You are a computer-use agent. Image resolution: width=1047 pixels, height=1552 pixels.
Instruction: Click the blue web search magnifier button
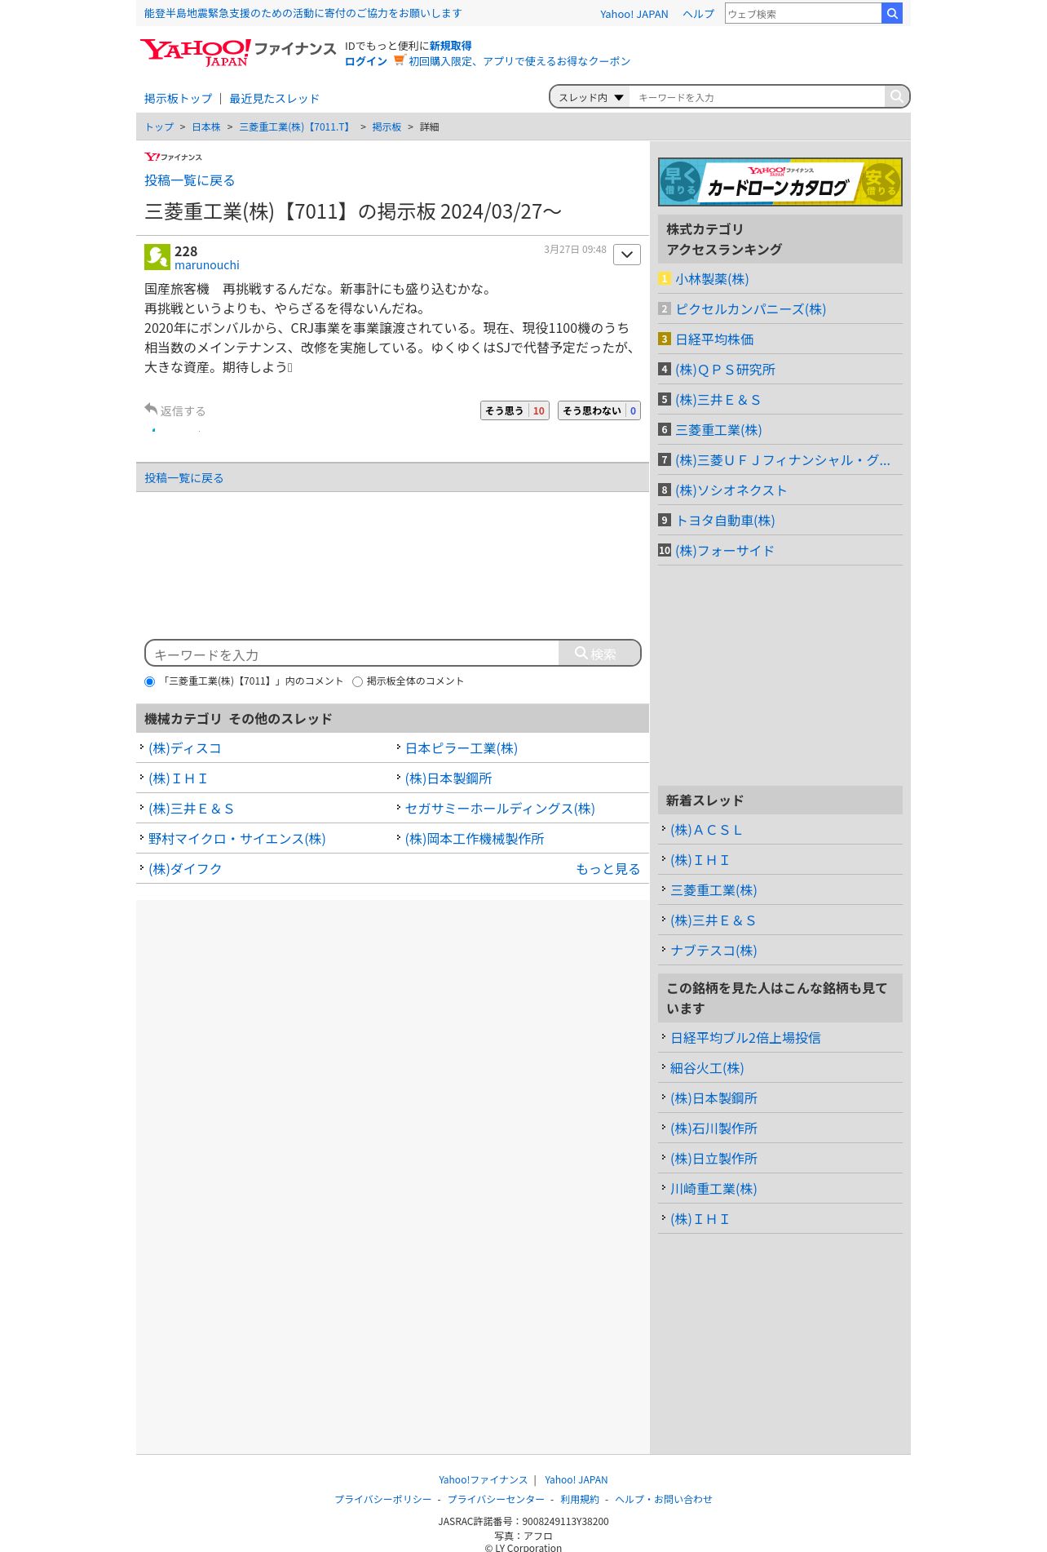point(892,13)
